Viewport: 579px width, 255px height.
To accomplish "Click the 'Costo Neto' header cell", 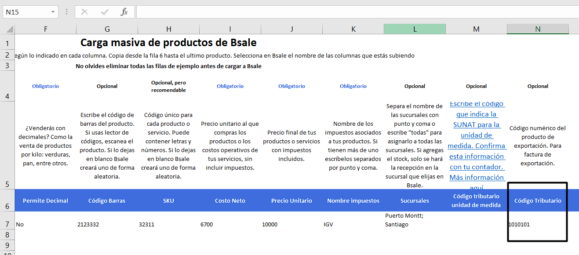I will 230,200.
